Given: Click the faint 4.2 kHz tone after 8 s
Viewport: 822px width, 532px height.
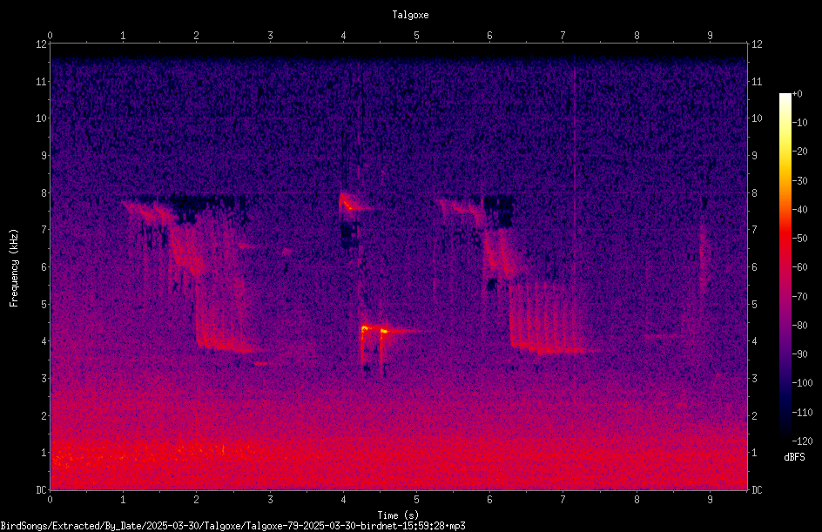Looking at the screenshot, I should [x=664, y=335].
